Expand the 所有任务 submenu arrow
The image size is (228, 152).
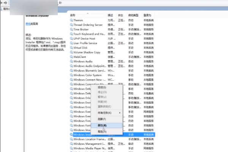pos(120,113)
